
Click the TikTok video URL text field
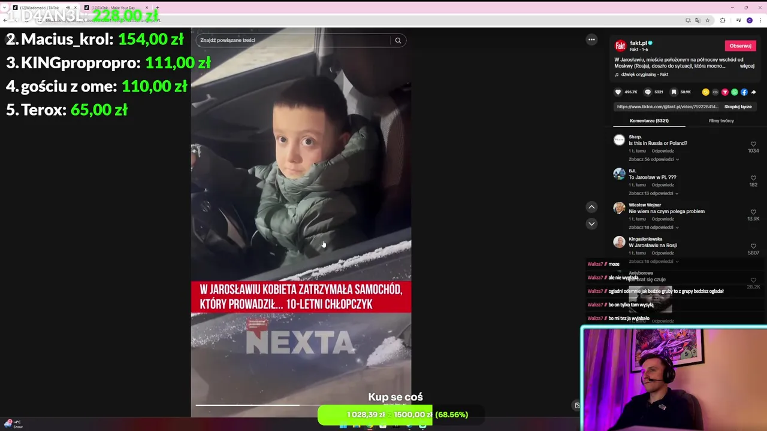tap(667, 107)
